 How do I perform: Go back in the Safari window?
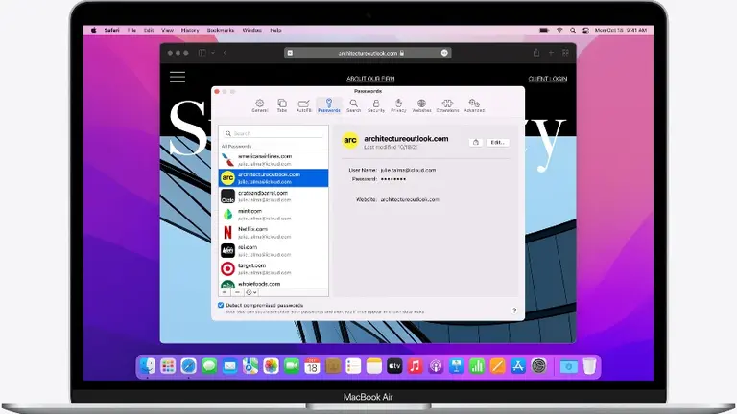[226, 53]
